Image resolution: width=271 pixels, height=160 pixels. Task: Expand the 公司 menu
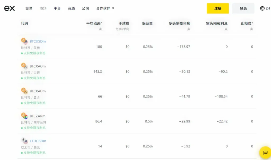point(85,8)
